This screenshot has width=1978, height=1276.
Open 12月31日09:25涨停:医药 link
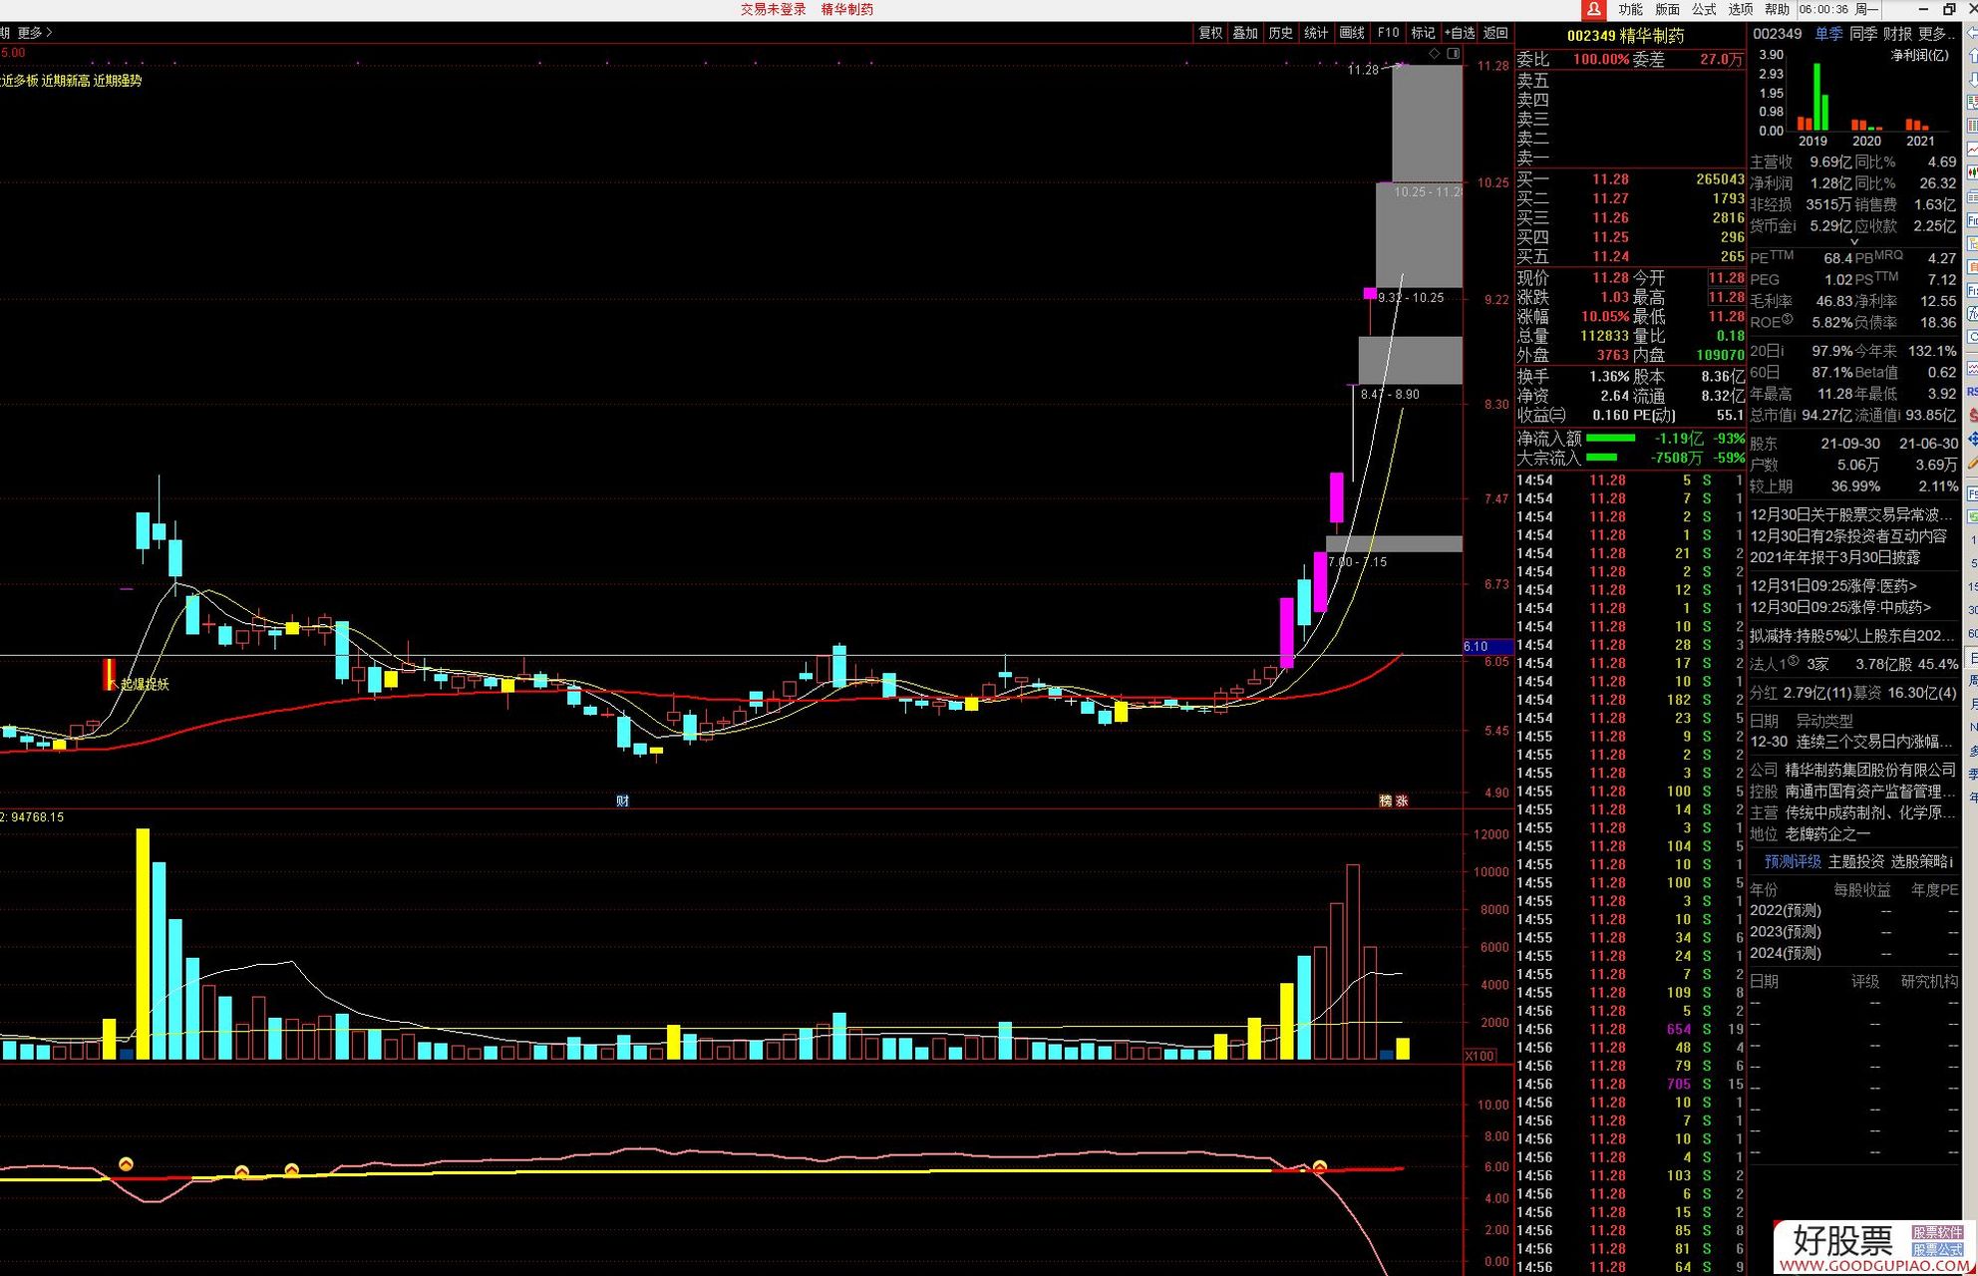tap(1833, 586)
